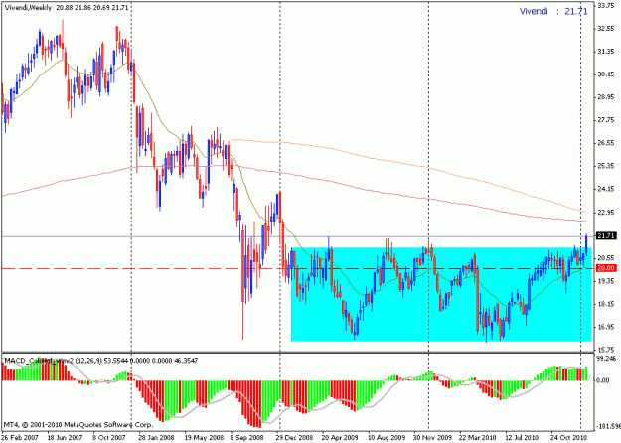Click the '30 Nov 2009' date label
This screenshot has width=621, height=443.
[x=433, y=438]
